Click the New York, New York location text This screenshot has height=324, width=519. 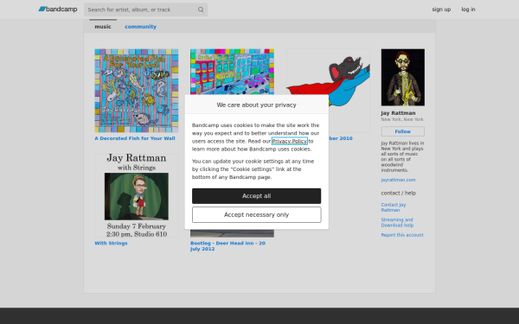(402, 119)
